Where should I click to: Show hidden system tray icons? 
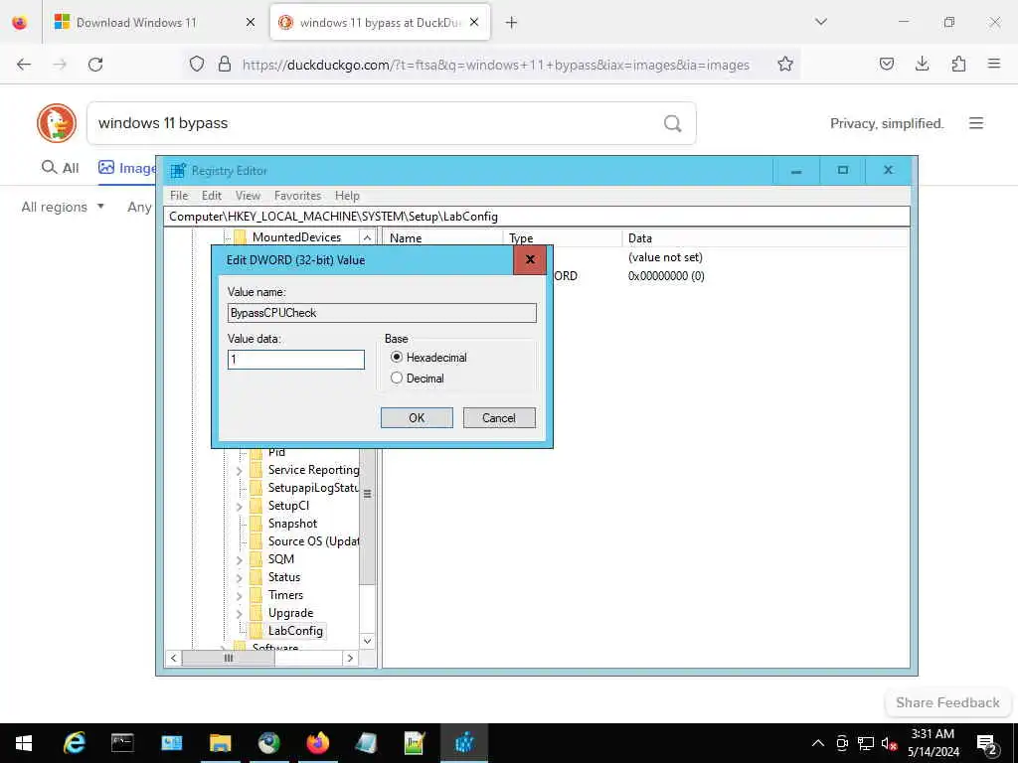(x=818, y=743)
